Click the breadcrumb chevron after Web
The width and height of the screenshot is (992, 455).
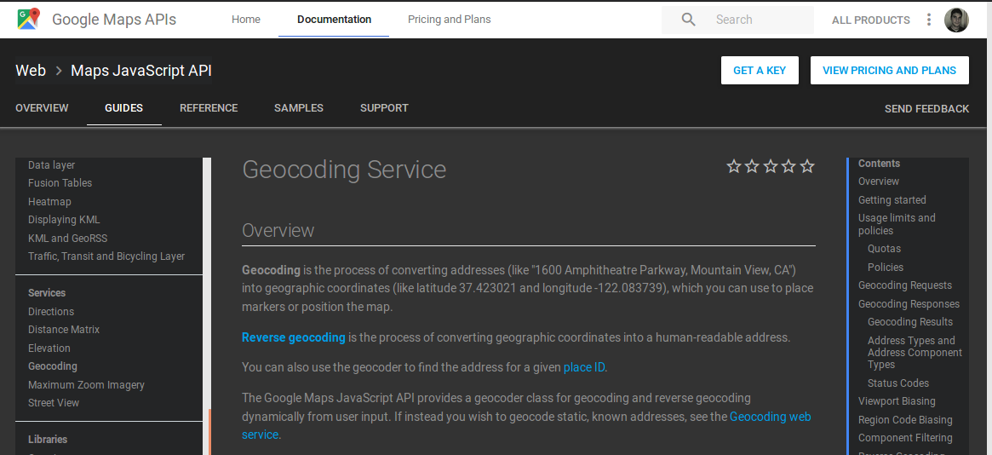pos(59,71)
